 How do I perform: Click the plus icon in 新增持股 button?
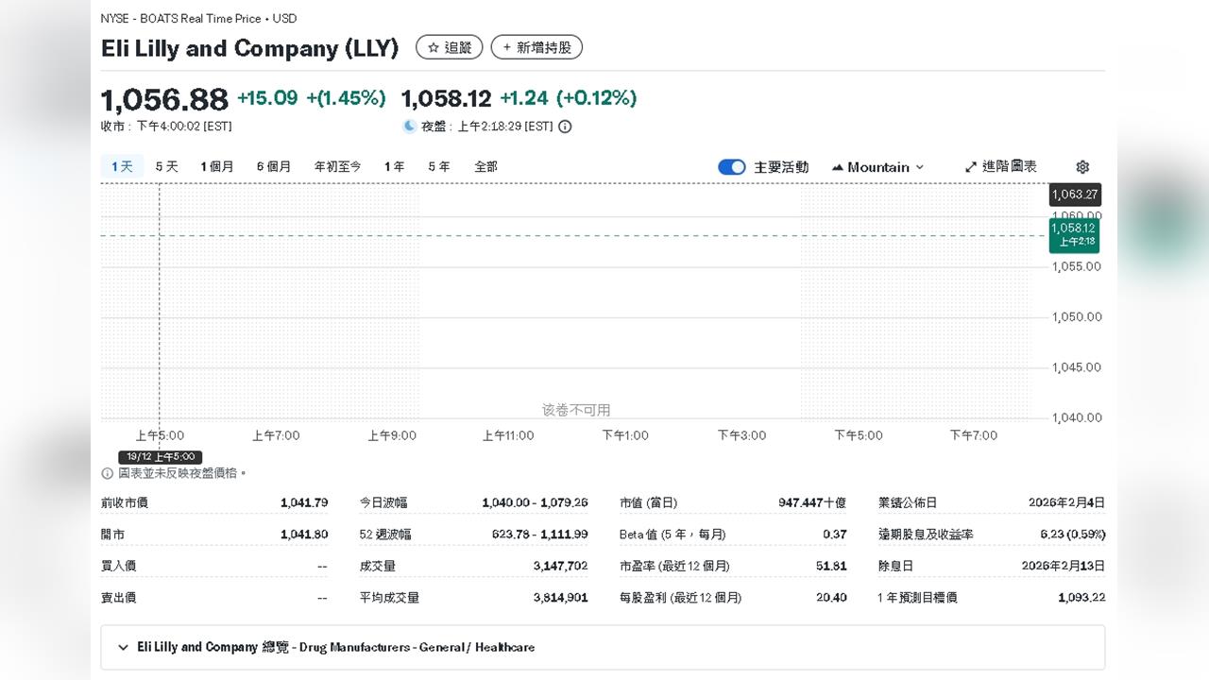(505, 47)
